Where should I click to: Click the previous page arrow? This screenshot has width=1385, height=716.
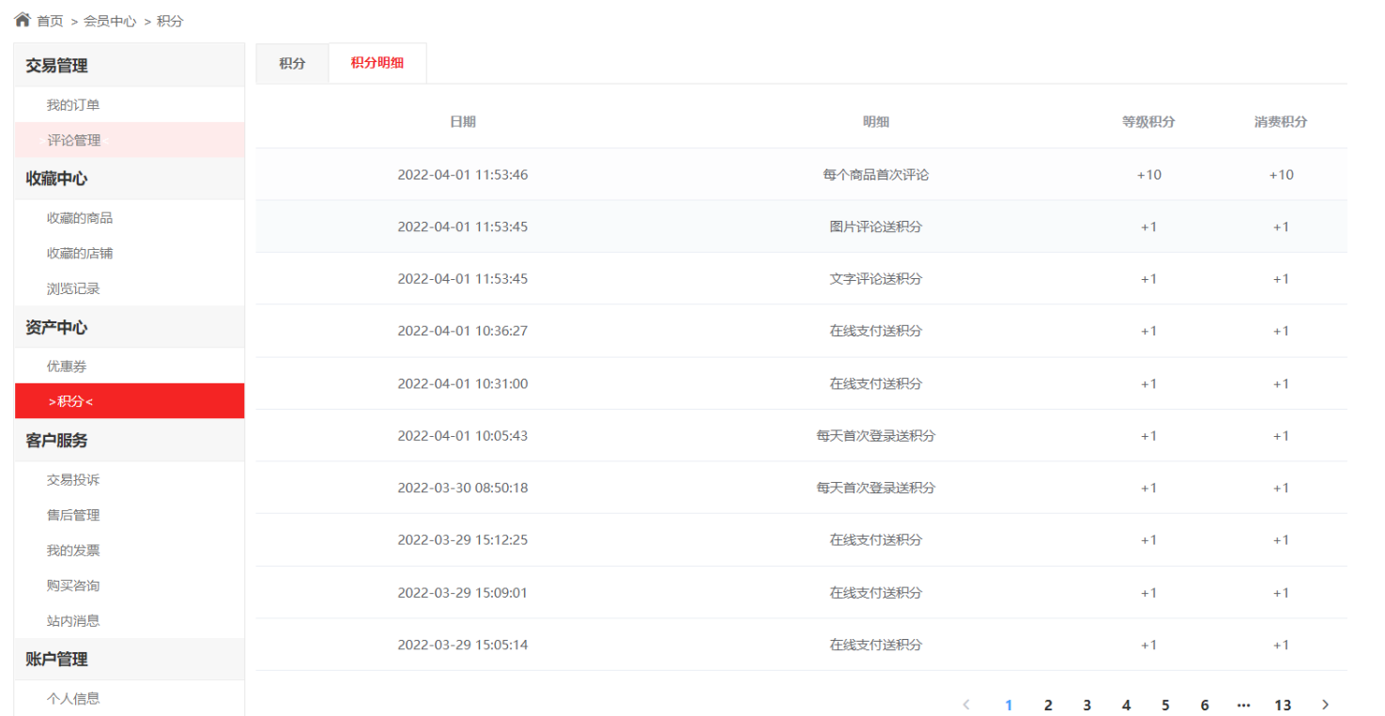coord(966,705)
